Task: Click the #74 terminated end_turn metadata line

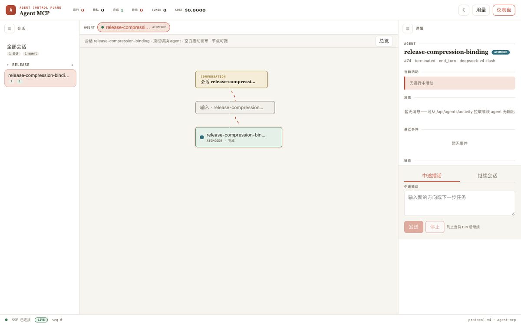Action: [x=449, y=61]
